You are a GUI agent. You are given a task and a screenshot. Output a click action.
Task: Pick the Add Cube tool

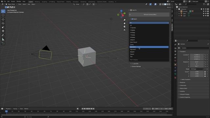[3, 44]
